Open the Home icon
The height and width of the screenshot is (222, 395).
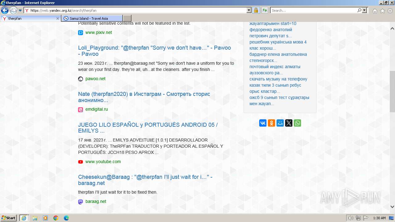[x=375, y=11]
